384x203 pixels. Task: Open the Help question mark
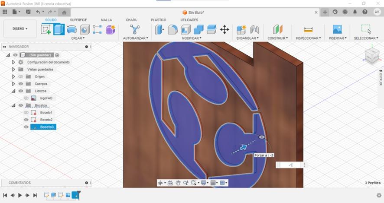(365, 12)
